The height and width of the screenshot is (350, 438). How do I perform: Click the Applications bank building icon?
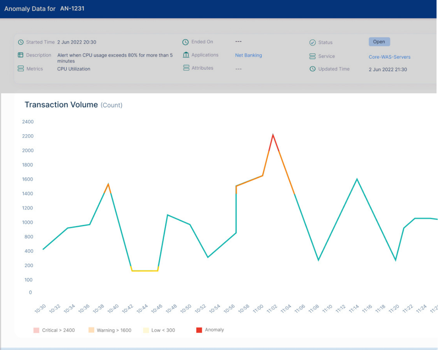pyautogui.click(x=186, y=55)
